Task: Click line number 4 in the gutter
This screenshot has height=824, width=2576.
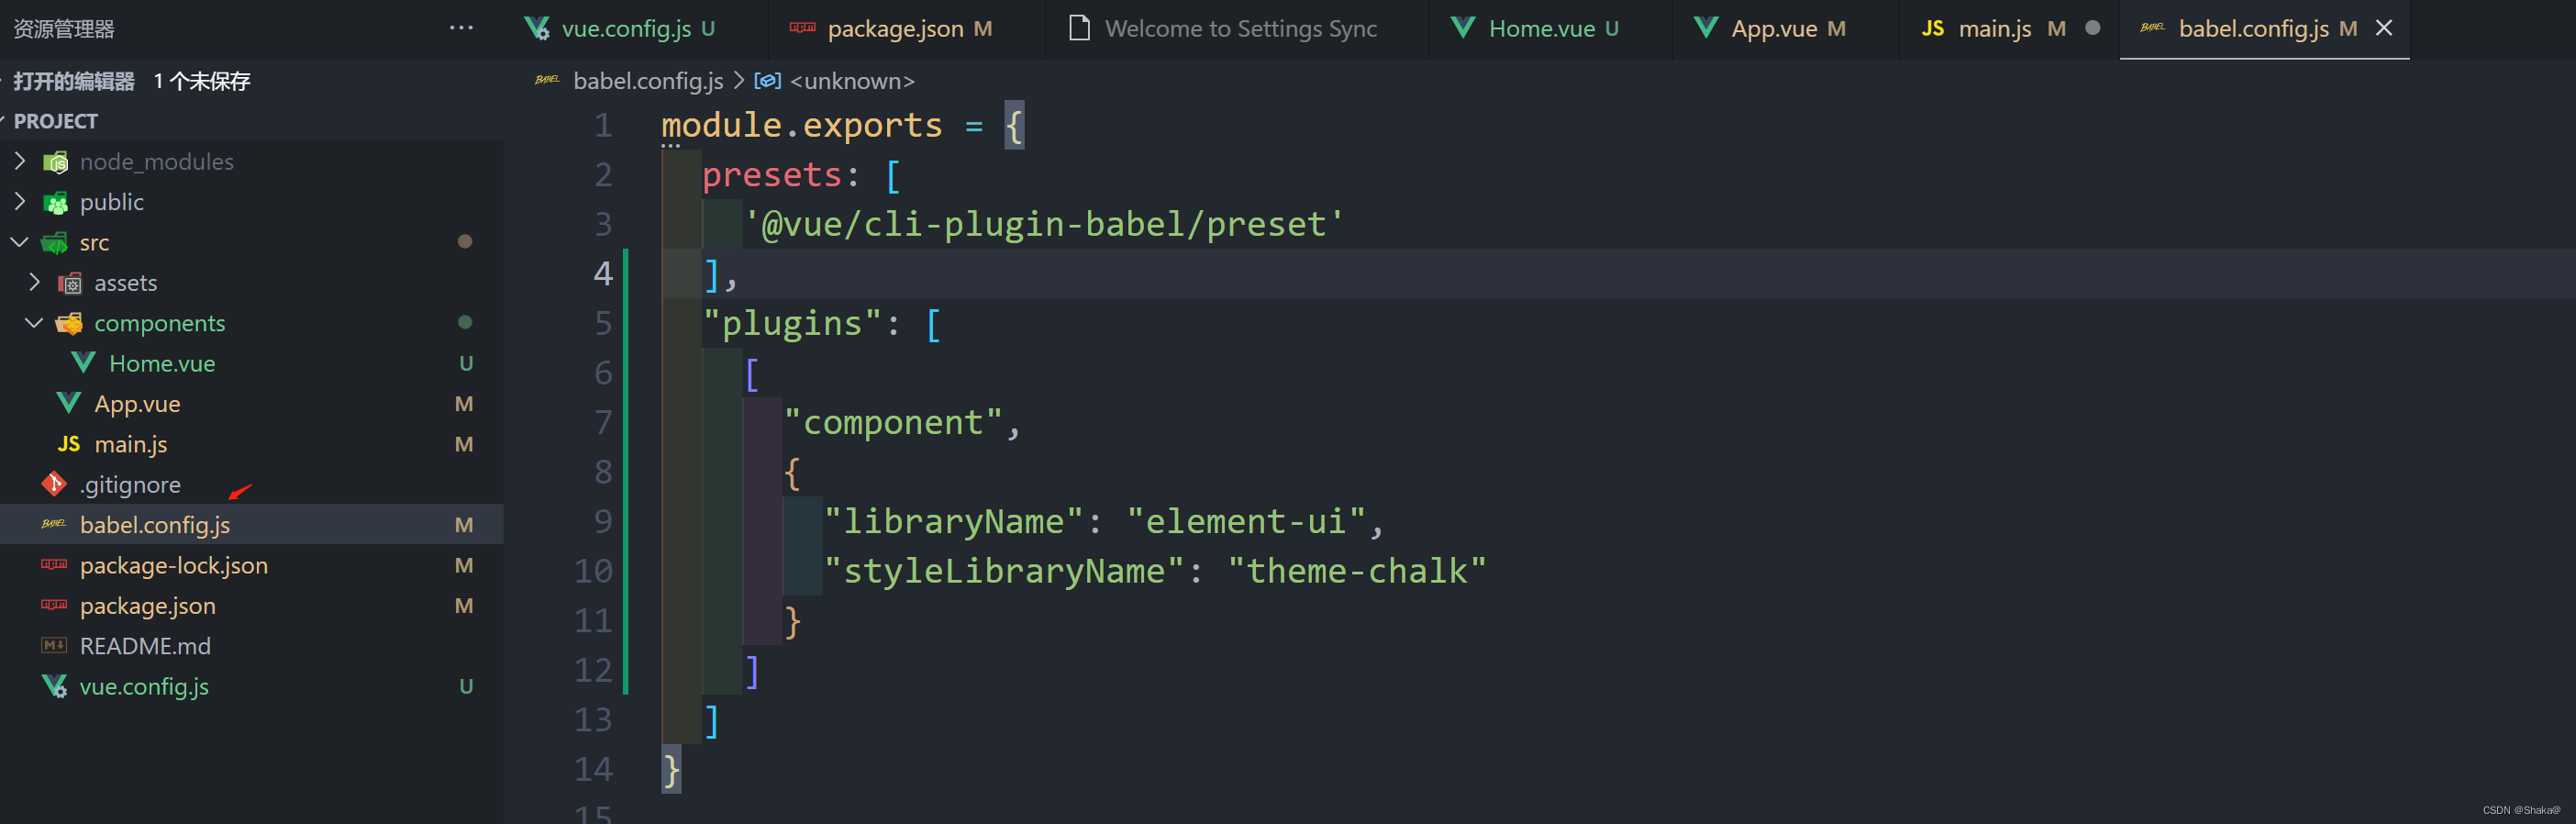Action: (x=603, y=273)
